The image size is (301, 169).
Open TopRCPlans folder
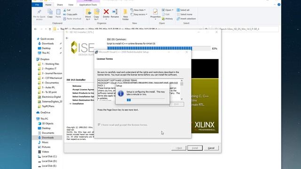(x=48, y=106)
